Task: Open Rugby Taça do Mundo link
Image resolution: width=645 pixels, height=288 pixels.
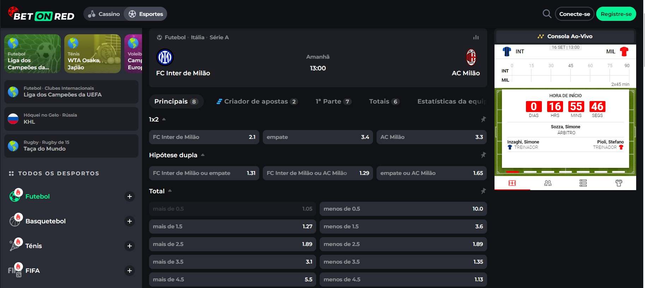Action: pos(71,146)
